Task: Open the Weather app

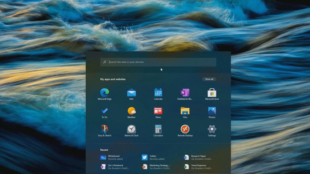Action: click(131, 113)
